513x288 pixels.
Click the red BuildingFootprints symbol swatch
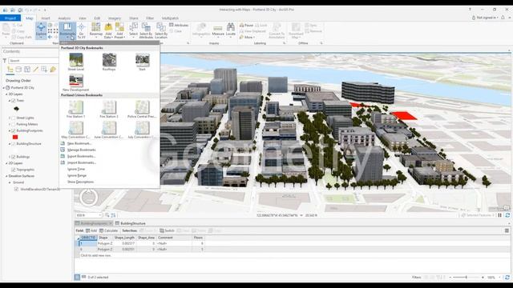[15, 137]
